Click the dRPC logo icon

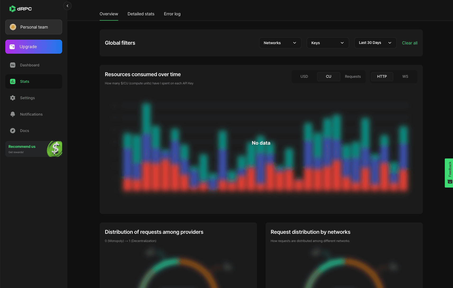pos(12,9)
